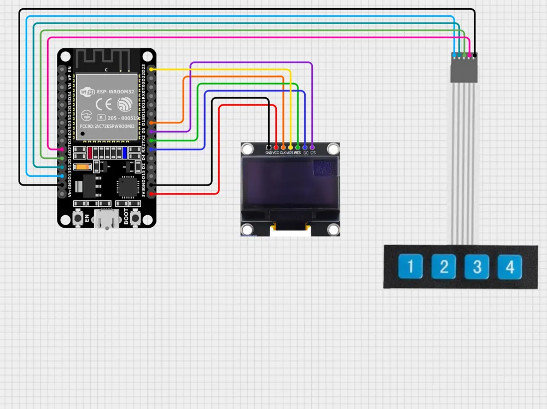Click the OLED GND pin

tap(269, 147)
